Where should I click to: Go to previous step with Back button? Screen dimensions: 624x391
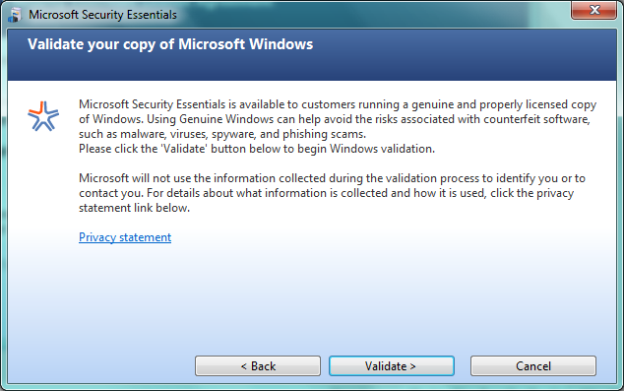(x=258, y=366)
